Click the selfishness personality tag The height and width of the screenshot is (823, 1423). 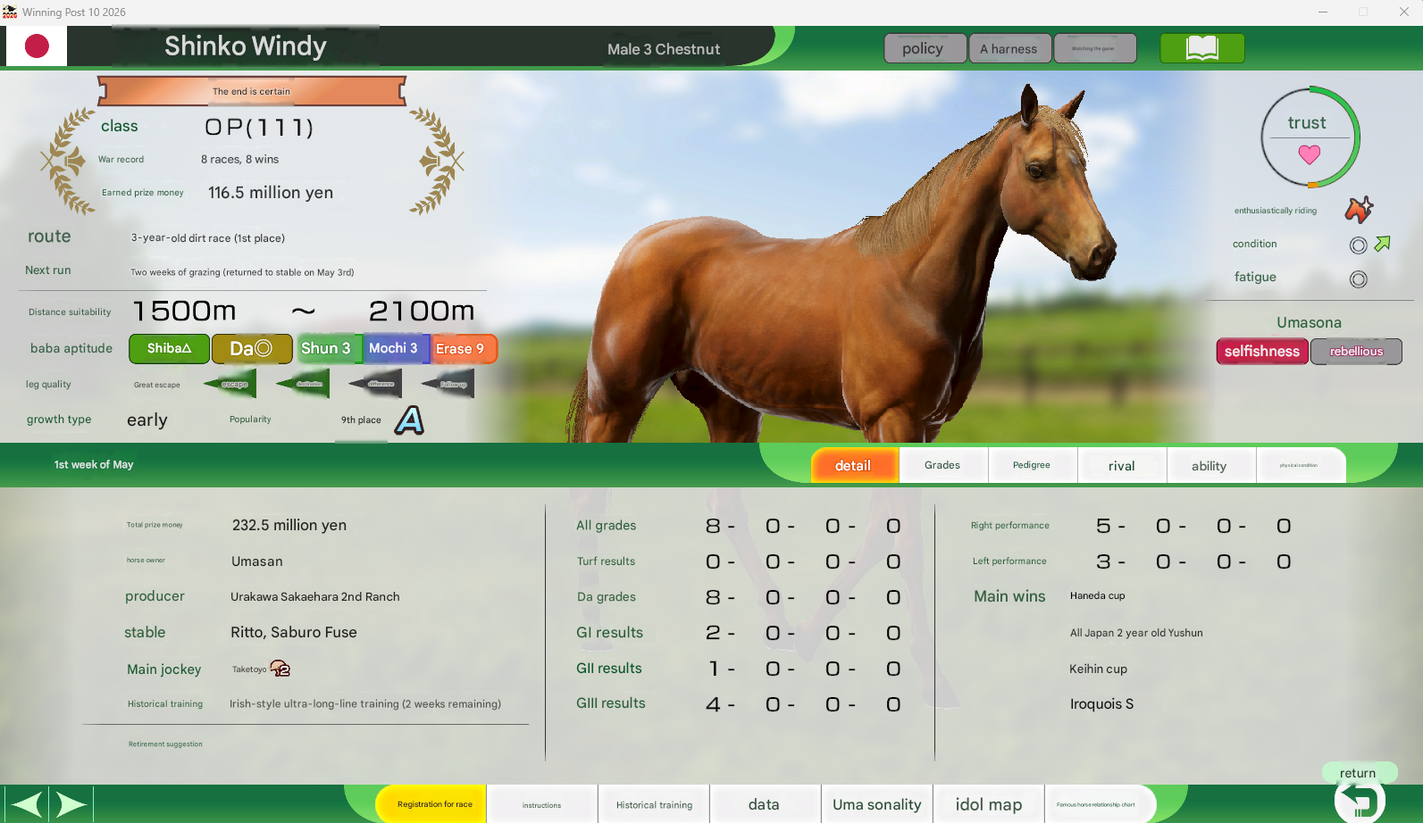(1262, 351)
